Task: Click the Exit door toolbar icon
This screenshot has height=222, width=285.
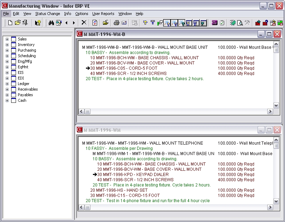Action: (25, 23)
